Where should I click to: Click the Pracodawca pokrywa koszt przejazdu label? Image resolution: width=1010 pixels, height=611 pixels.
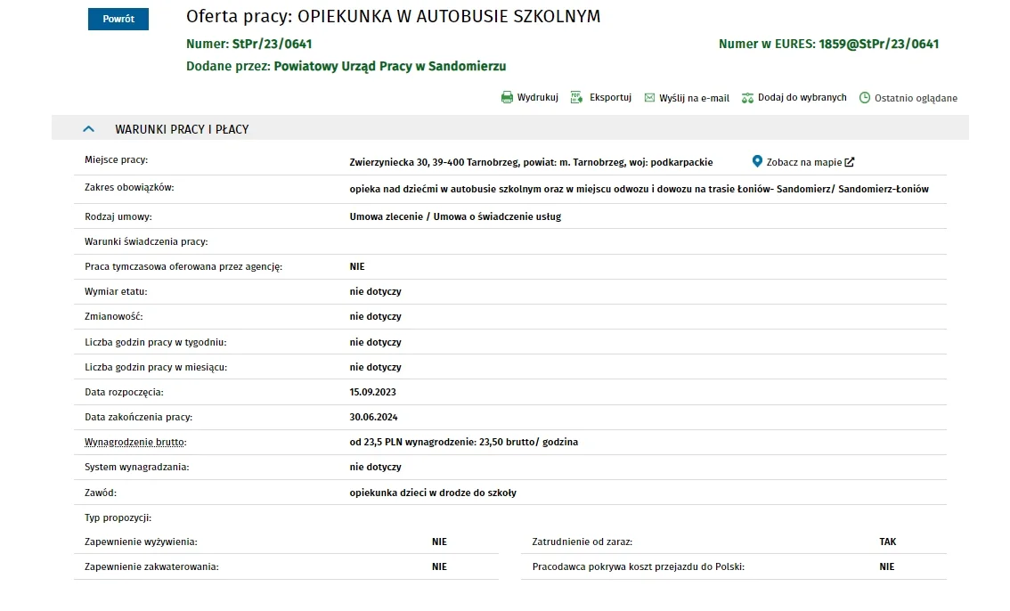click(x=639, y=567)
